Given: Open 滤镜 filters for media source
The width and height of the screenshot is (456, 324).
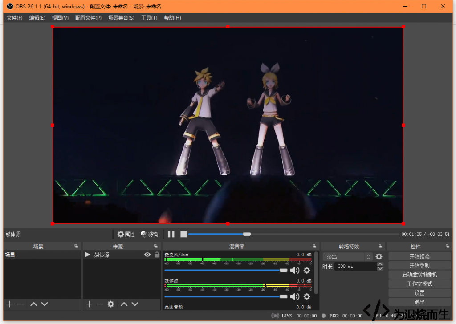Looking at the screenshot, I should (149, 234).
